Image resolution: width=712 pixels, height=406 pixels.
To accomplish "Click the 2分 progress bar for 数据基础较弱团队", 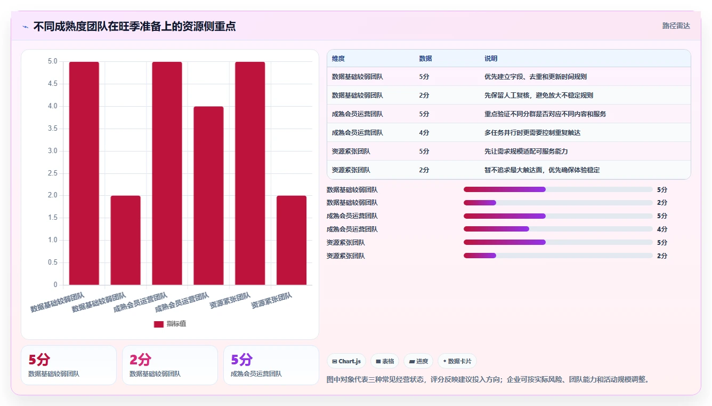I will 558,203.
